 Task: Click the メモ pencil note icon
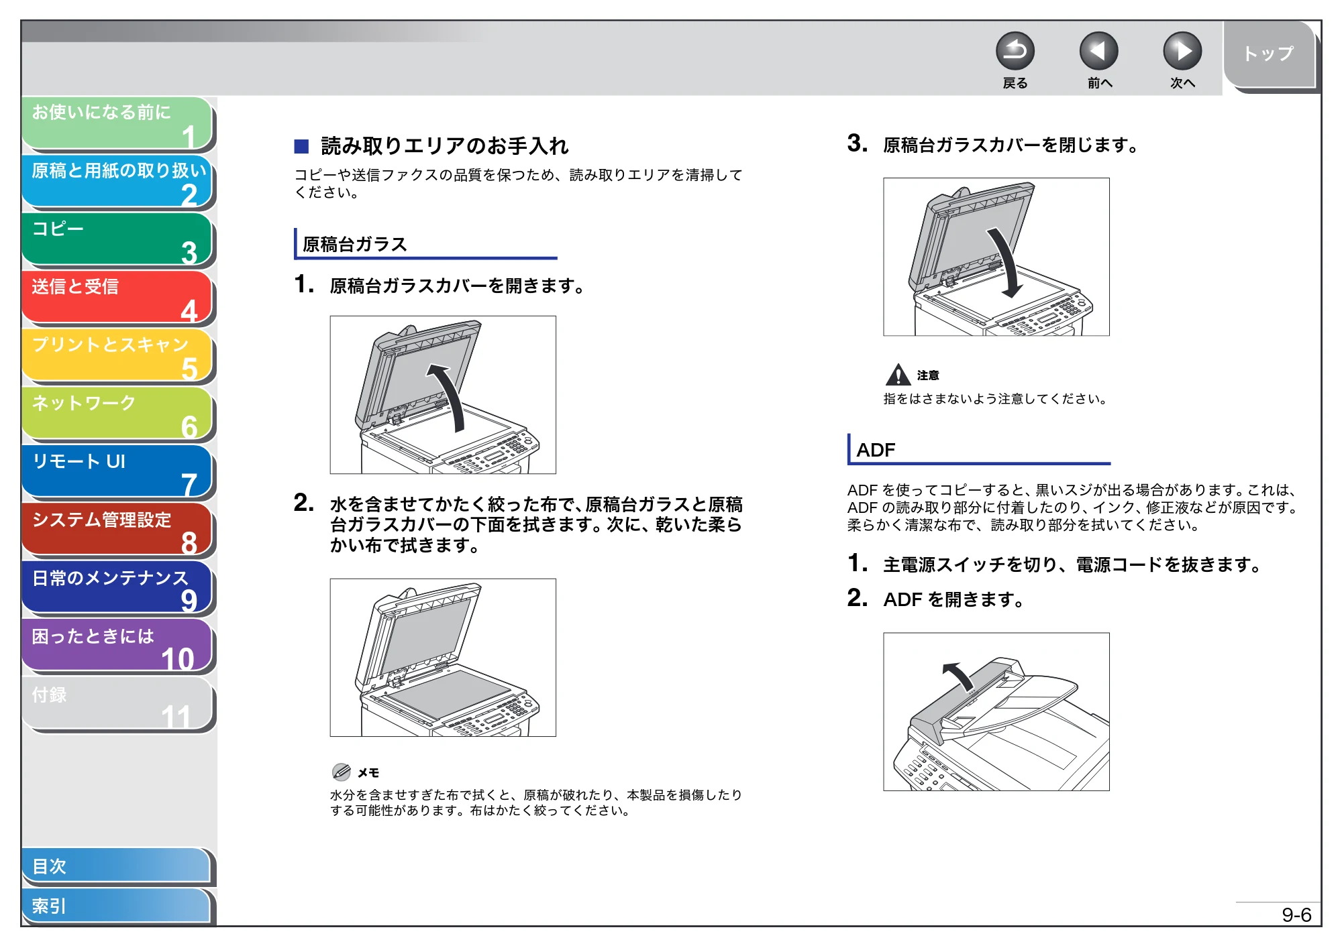(x=342, y=772)
